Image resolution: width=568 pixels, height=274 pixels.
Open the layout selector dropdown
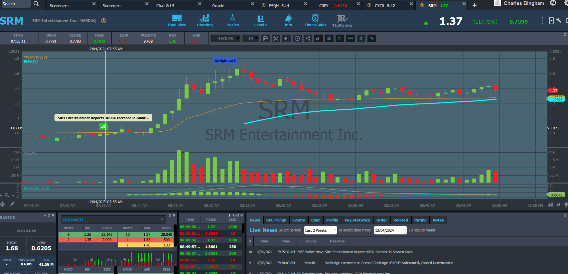coord(548,21)
